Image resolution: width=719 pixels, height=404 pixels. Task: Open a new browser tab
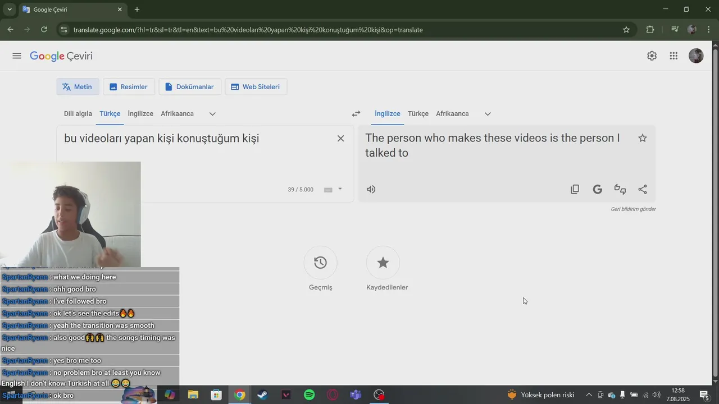pos(137,10)
